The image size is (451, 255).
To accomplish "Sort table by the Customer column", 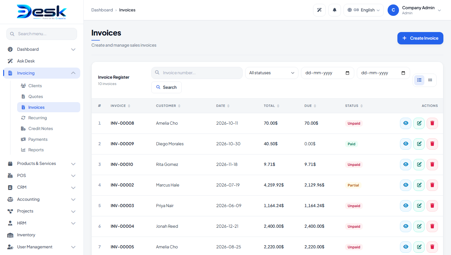I will click(x=168, y=106).
